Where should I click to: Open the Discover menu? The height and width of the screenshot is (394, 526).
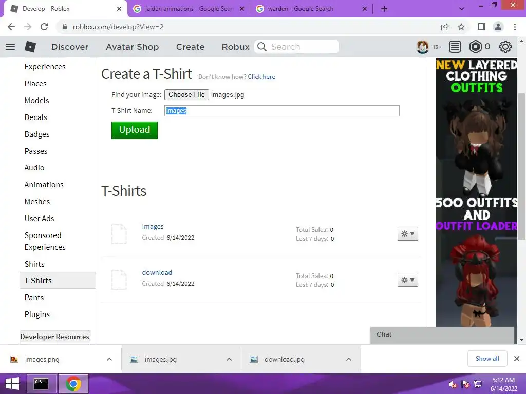click(x=70, y=47)
